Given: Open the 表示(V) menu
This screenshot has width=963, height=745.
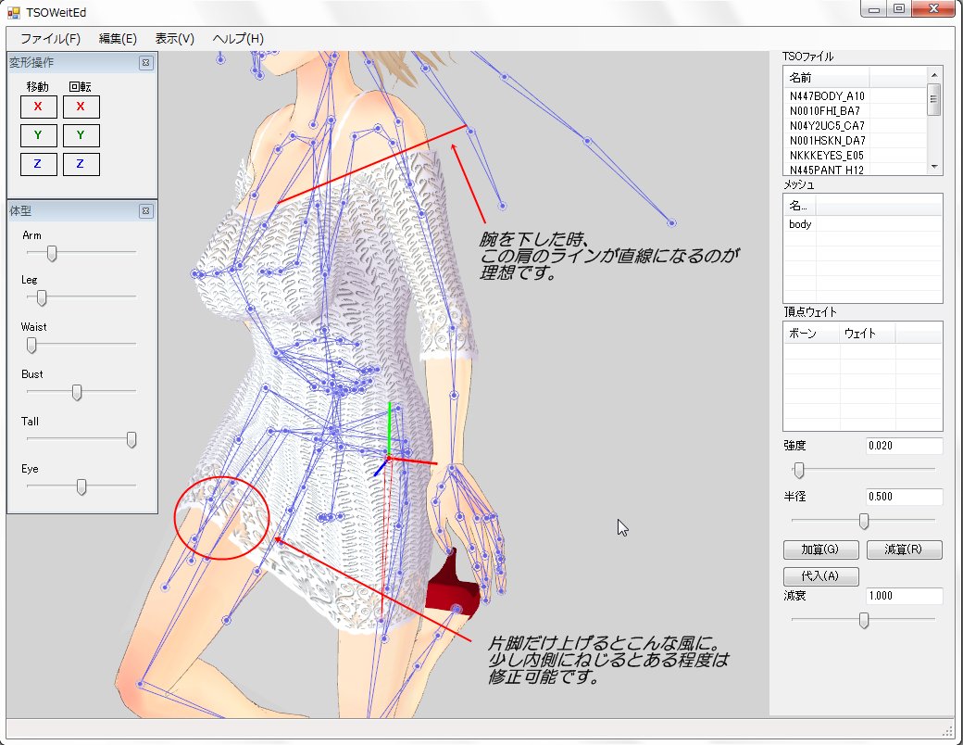Looking at the screenshot, I should 174,39.
